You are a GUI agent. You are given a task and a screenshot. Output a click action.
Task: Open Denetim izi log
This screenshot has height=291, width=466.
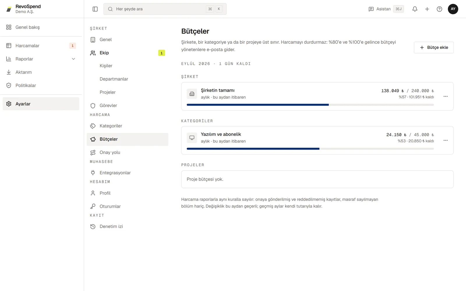tap(128, 226)
